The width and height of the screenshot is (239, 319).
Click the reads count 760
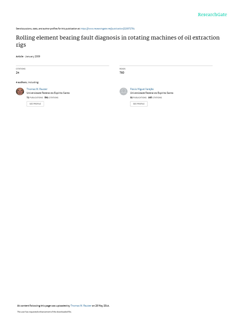click(x=122, y=73)
